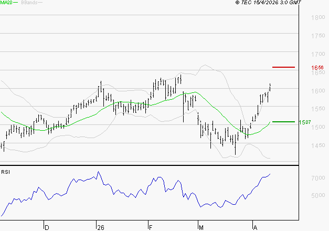Click the RSI 5000 axis label
This screenshot has height=231, width=329.
[x=318, y=195]
